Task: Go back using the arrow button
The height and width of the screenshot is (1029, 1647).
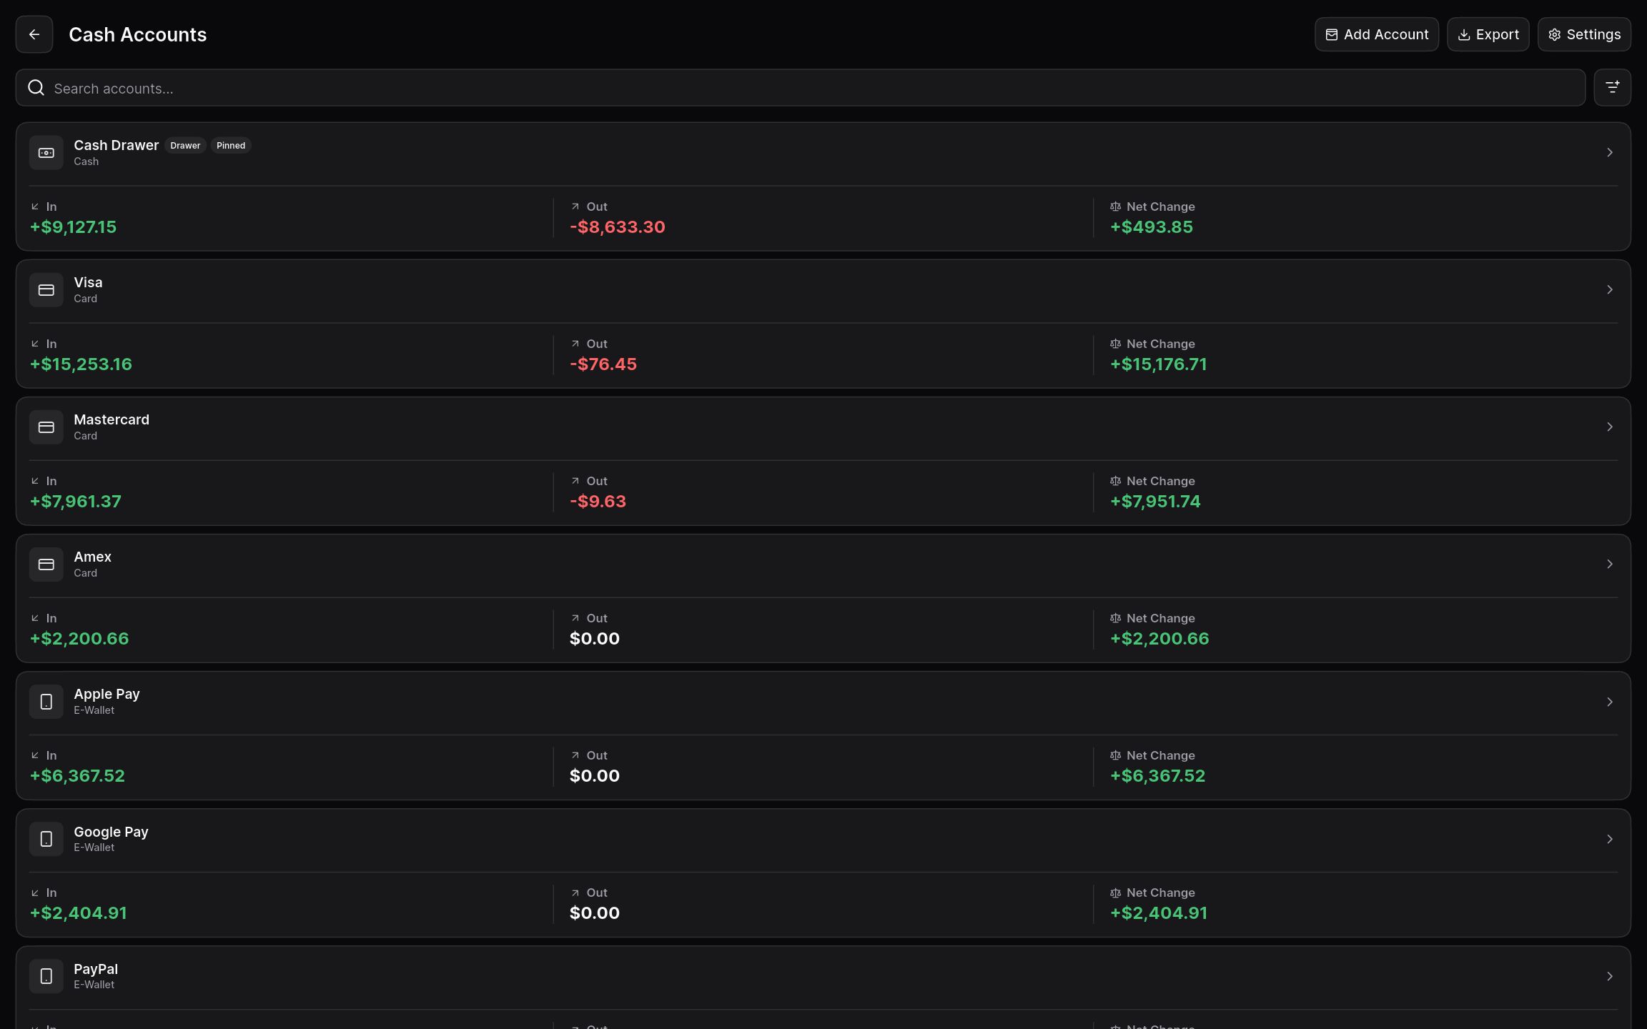Action: tap(34, 34)
